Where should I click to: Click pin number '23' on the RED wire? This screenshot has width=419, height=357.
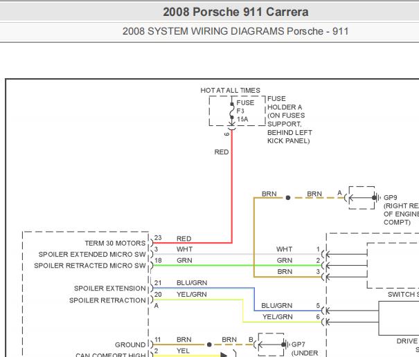pyautogui.click(x=158, y=237)
